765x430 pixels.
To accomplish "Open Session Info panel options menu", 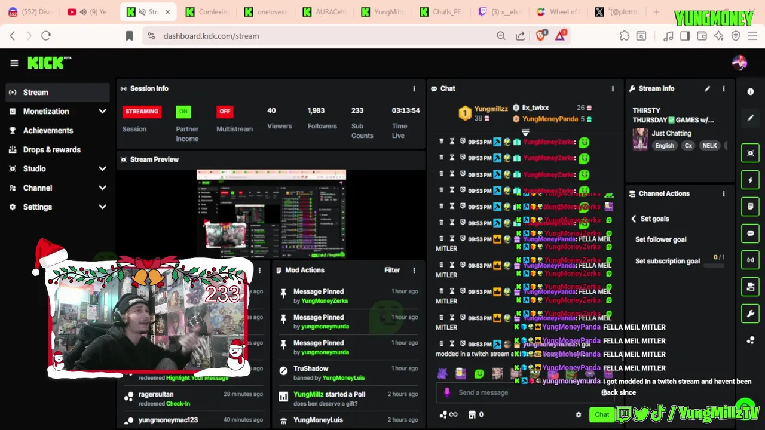I will click(x=414, y=88).
